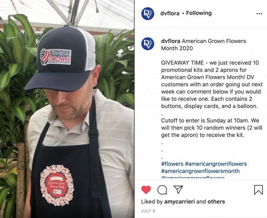Unlike the post with the red heart
The height and width of the screenshot is (218, 267).
coord(146,190)
